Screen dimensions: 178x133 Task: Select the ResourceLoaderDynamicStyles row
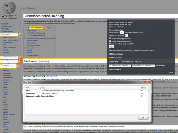click(87, 96)
